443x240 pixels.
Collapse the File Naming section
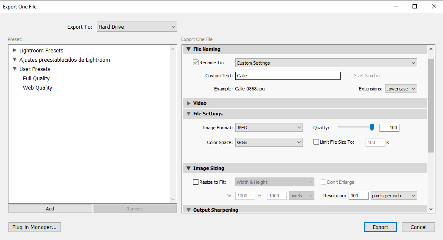188,49
